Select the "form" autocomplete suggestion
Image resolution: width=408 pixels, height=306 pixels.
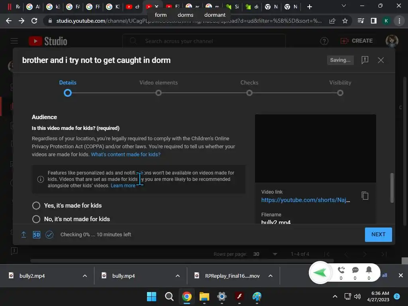click(161, 15)
